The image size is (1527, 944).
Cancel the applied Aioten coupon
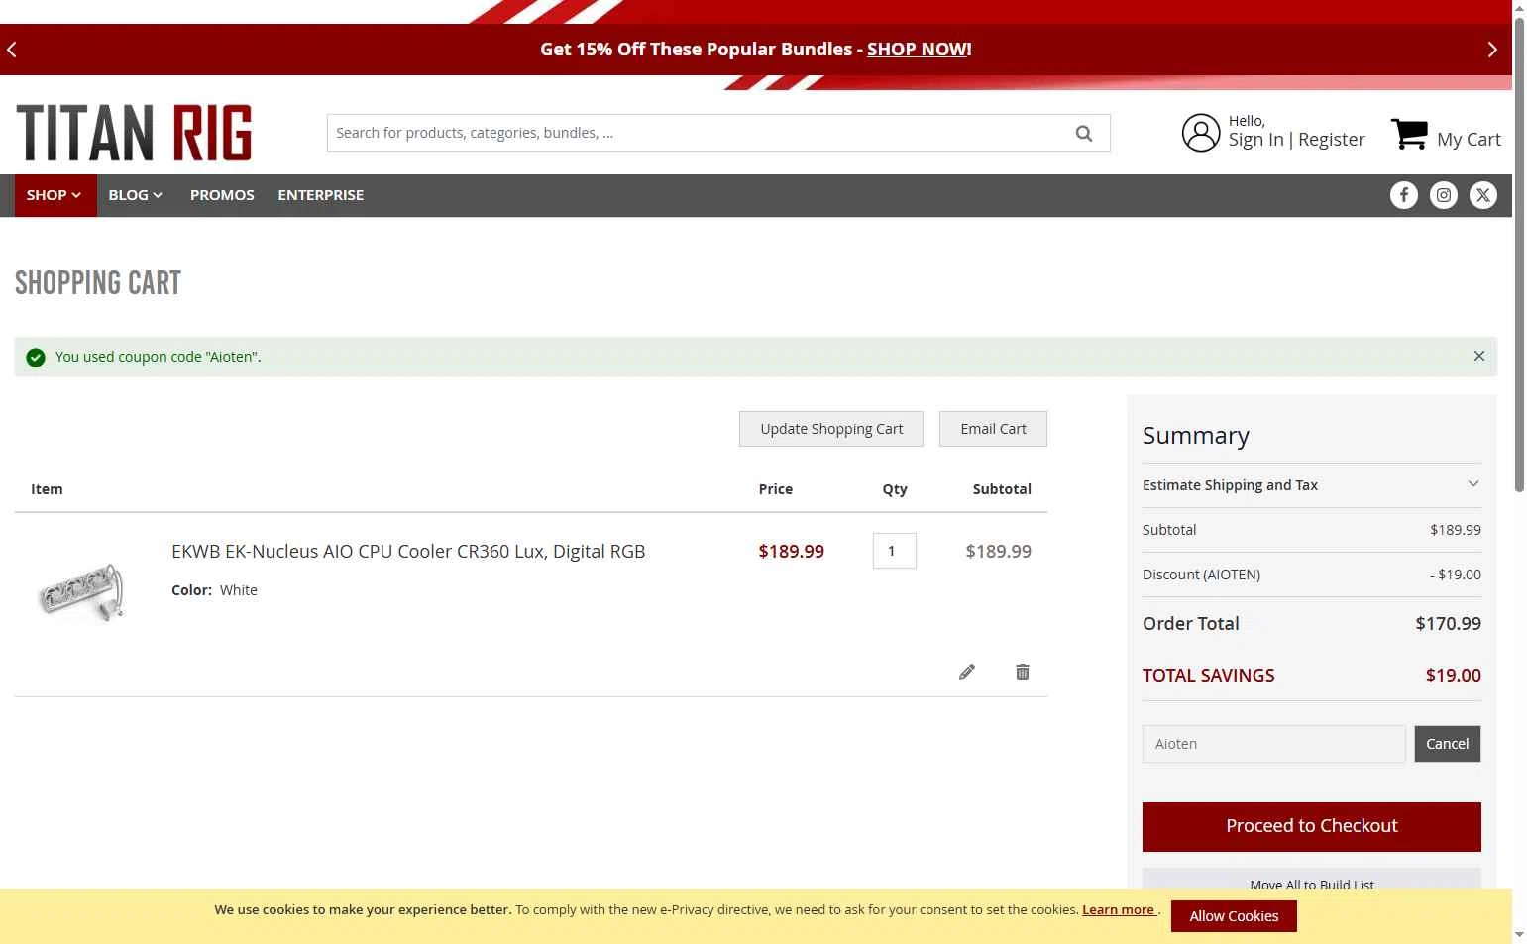tap(1447, 744)
